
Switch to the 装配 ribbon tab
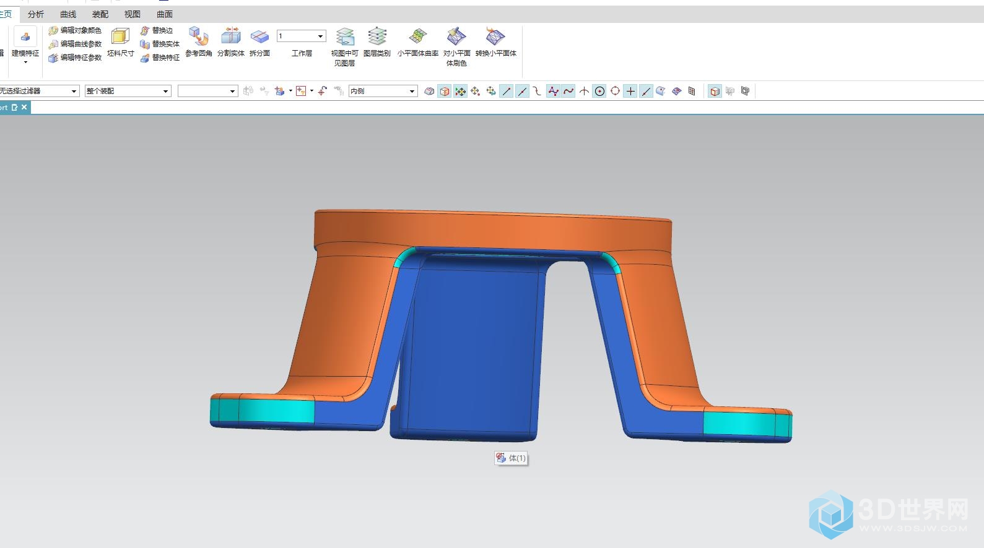tap(100, 14)
